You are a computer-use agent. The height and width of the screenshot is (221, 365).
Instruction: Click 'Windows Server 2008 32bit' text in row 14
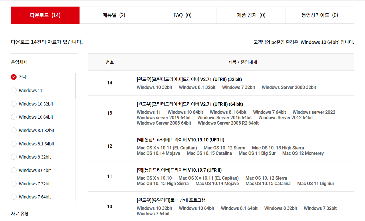[289, 87]
